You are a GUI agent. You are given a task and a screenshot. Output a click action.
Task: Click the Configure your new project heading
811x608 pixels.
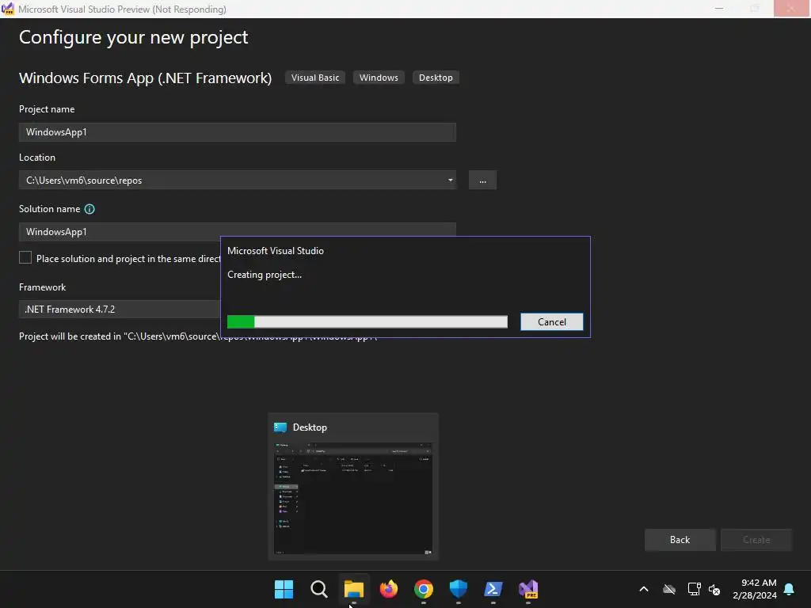coord(133,37)
